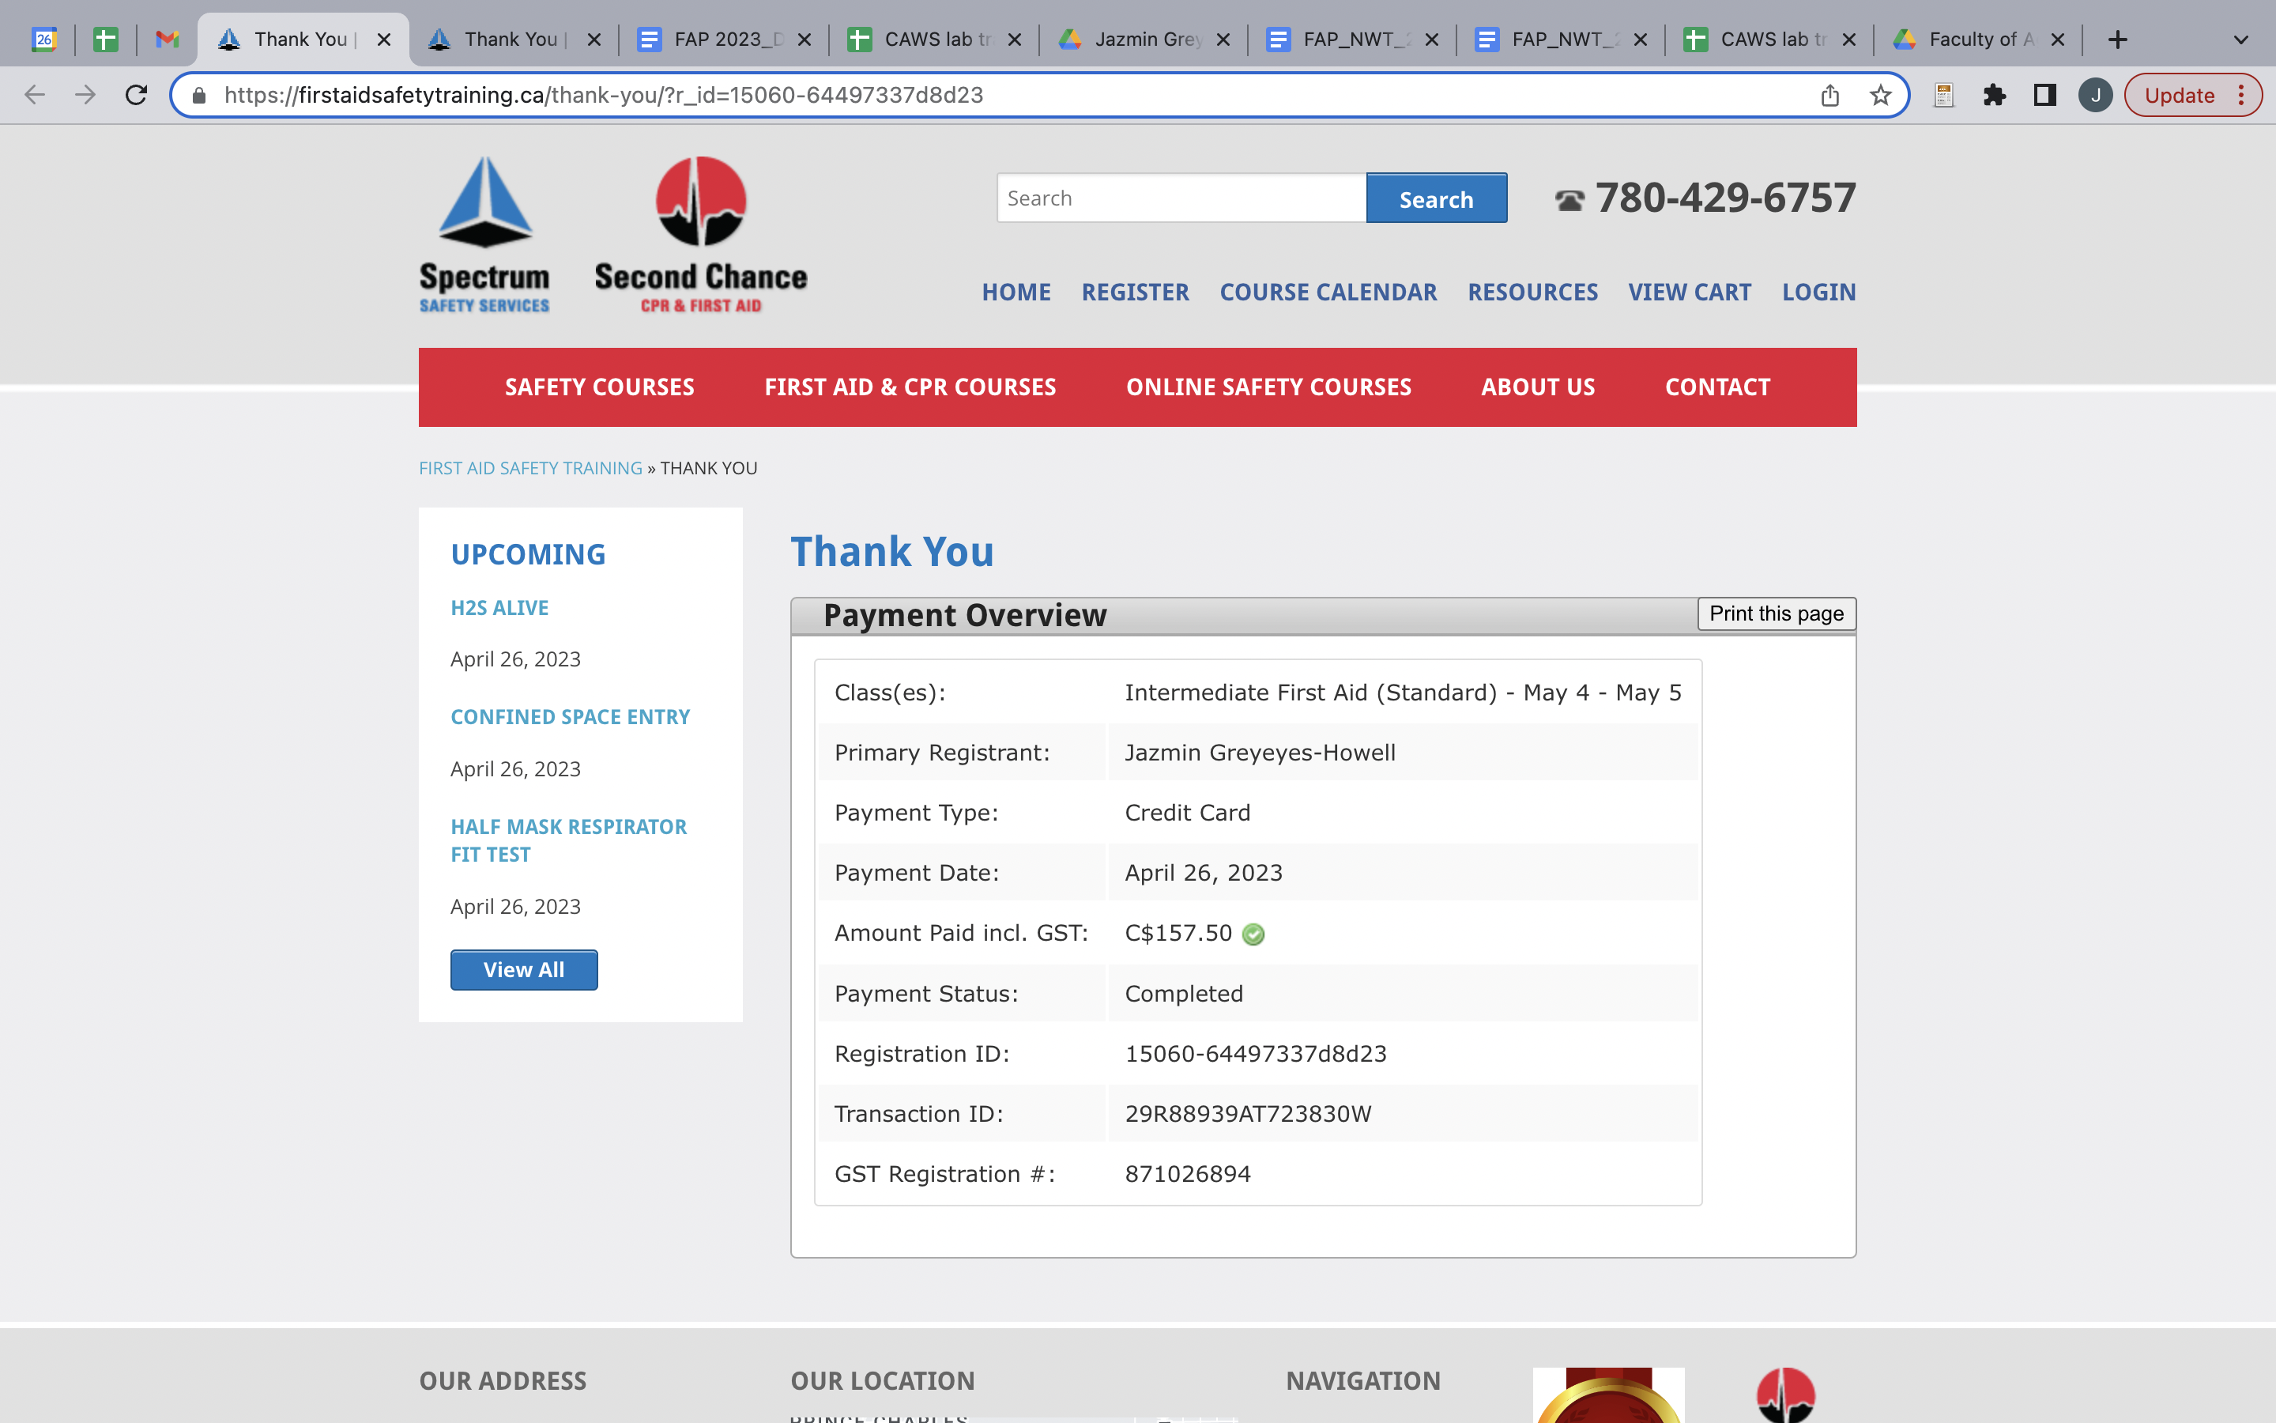This screenshot has width=2276, height=1423.
Task: Click the phone icon beside 780-429-6757
Action: 1569,201
